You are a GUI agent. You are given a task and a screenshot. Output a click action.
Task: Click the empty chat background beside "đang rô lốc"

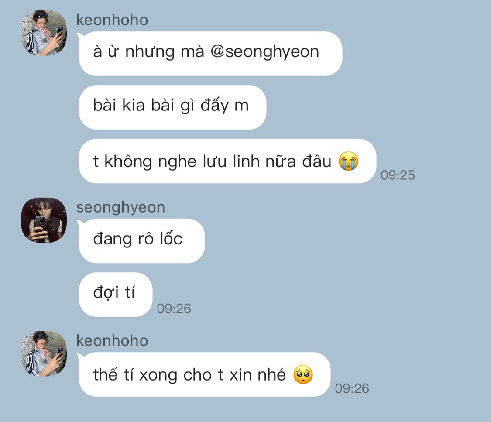(344, 241)
